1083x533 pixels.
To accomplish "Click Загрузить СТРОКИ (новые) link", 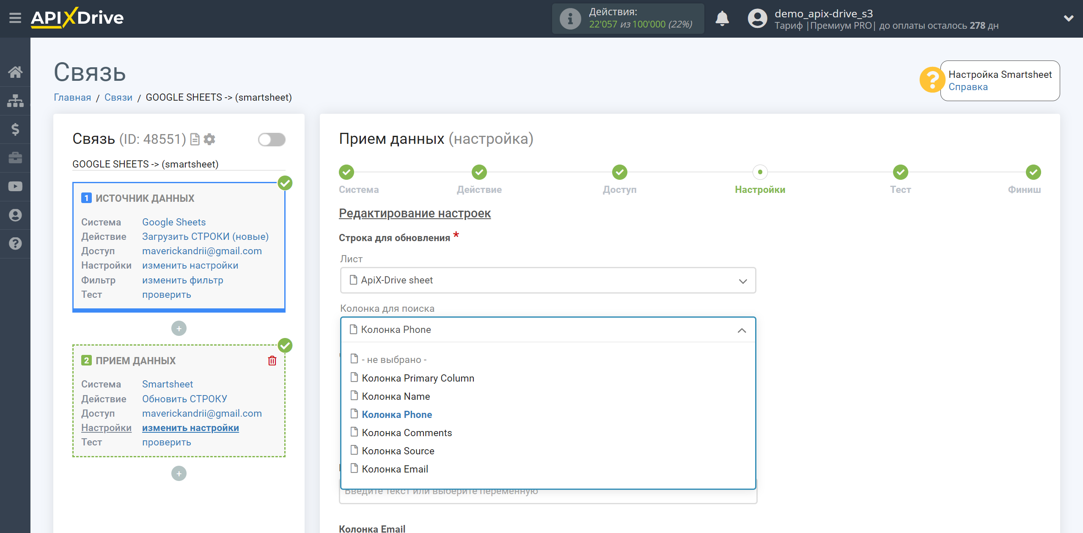I will (x=206, y=236).
